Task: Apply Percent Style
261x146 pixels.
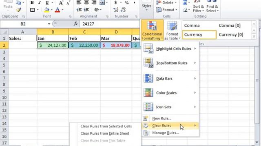Action: click(127, 2)
